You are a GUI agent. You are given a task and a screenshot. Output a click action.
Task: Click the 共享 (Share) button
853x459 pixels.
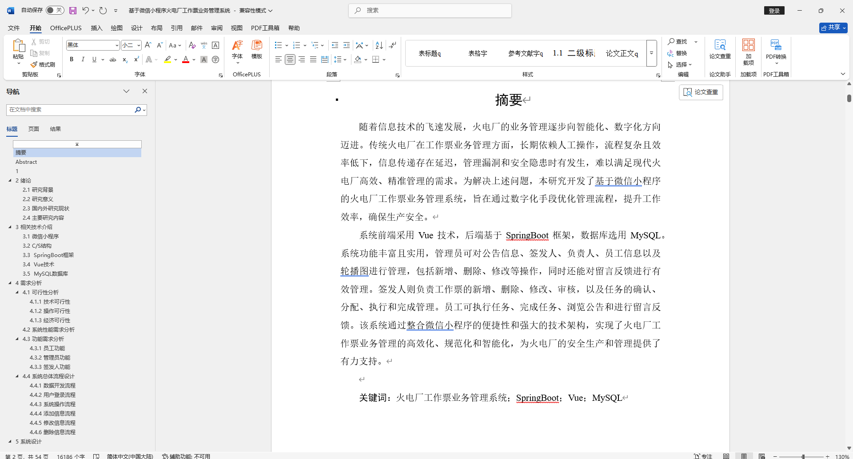coord(832,28)
